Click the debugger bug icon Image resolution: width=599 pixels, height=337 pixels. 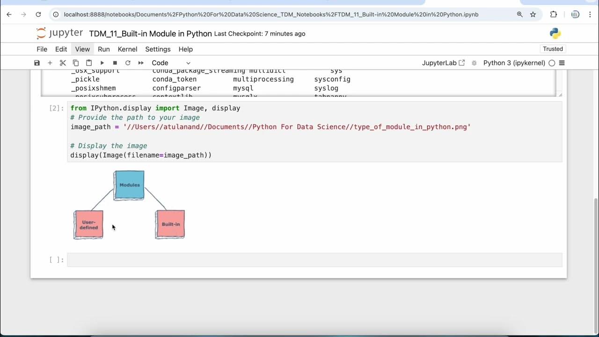coord(474,63)
